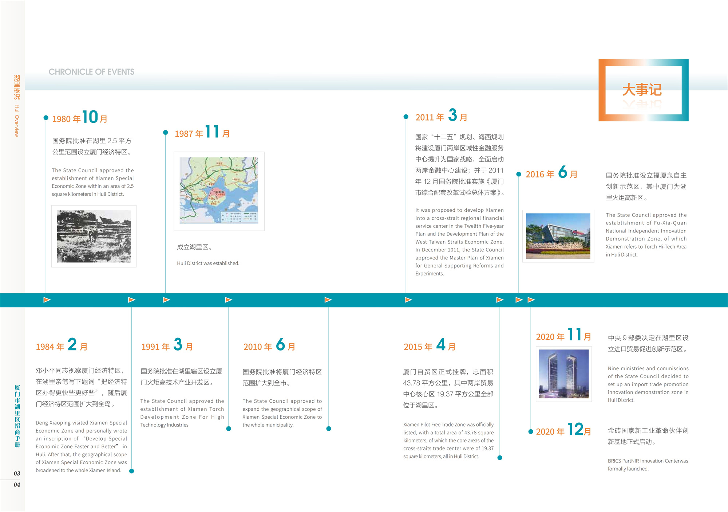
Task: Click 'Huli District was established.' text
Action: 208,263
